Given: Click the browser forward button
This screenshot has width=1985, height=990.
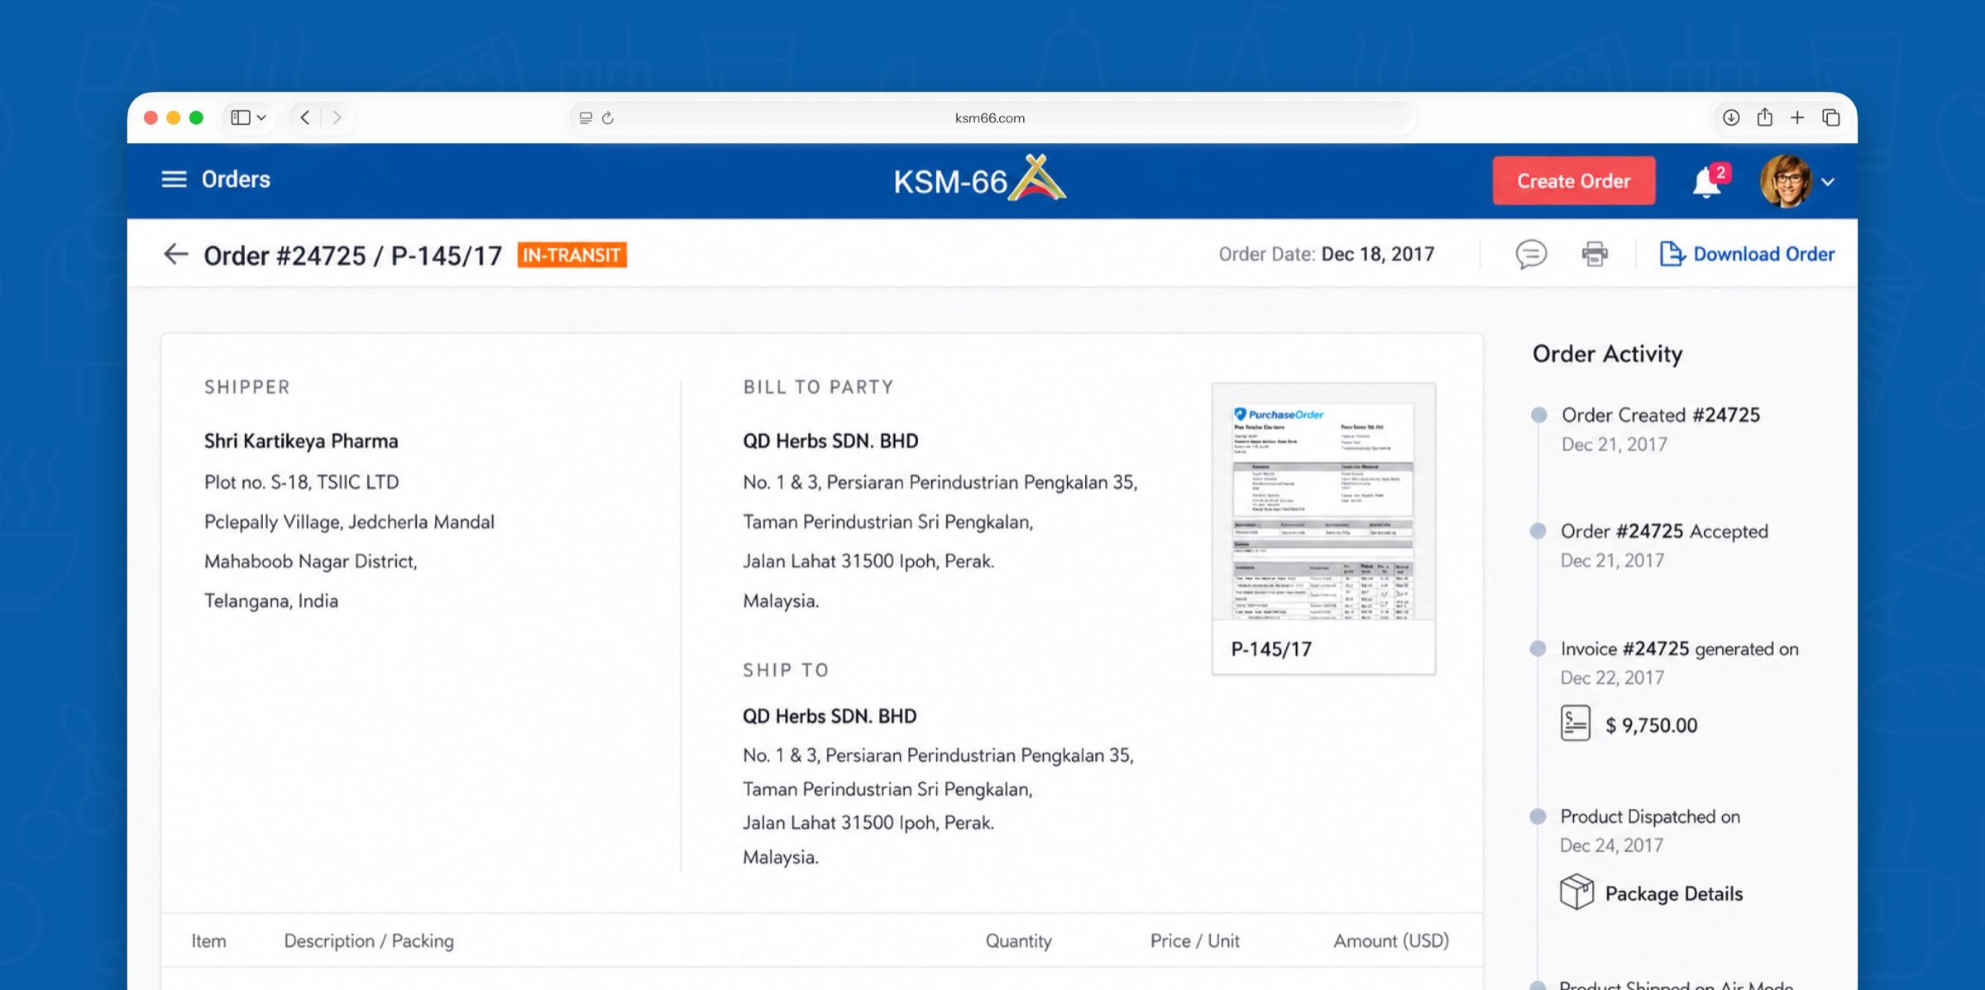Looking at the screenshot, I should [x=337, y=117].
